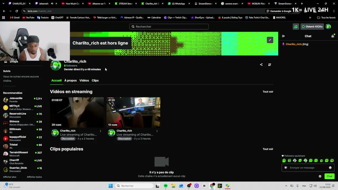Switch to the Vidéos tab
The width and height of the screenshot is (338, 190).
tap(84, 80)
